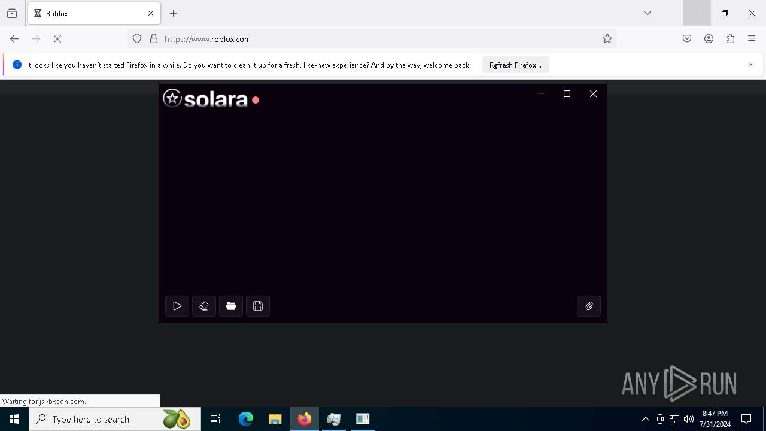
Task: Open a new Firefox tab
Action: pyautogui.click(x=174, y=13)
